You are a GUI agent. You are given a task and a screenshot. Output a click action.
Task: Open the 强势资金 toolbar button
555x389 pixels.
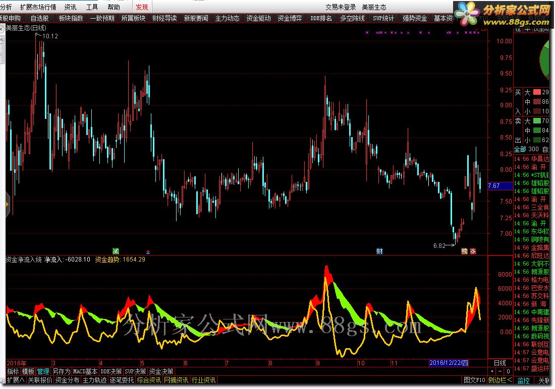tap(415, 18)
